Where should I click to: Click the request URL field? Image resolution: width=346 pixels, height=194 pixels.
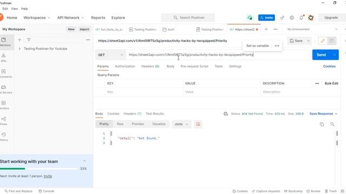218,55
